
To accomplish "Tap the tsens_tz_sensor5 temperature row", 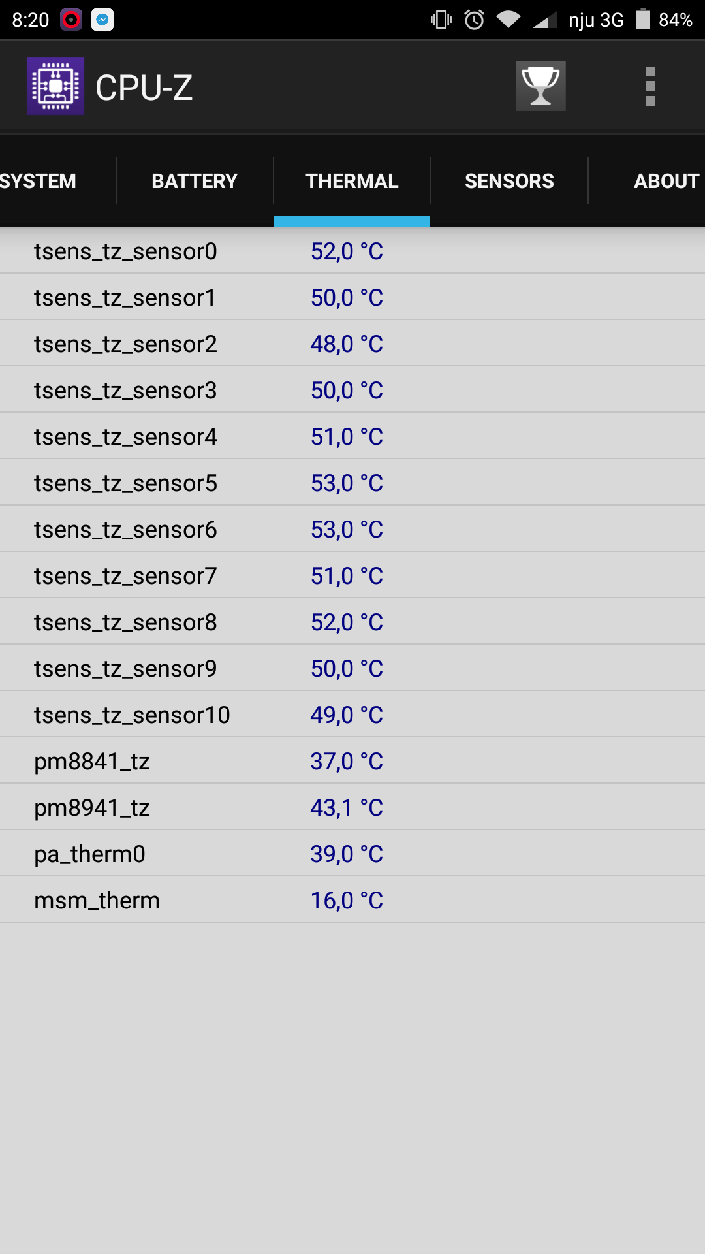I will (x=352, y=483).
